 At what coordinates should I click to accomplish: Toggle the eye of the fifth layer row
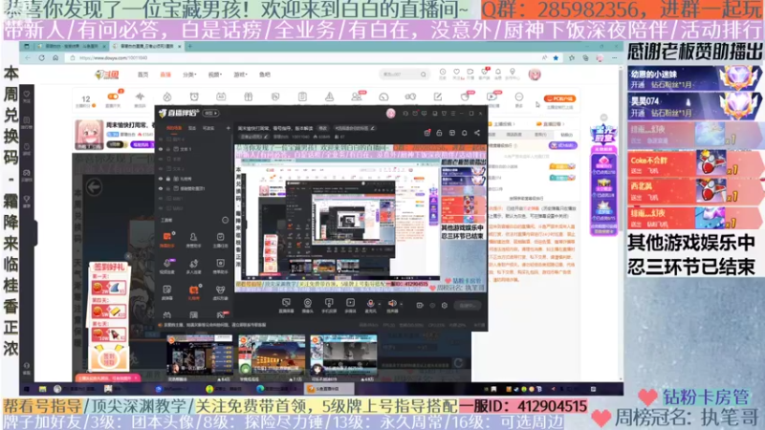pyautogui.click(x=161, y=179)
